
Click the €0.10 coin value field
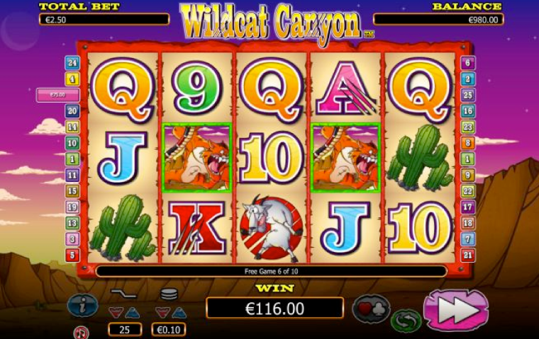coord(169,330)
